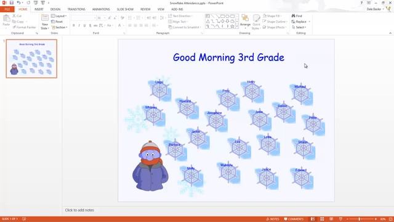Viewport: 394px width, 222px height.
Task: Expand the Shape Outline dropdown
Action: 275,22
